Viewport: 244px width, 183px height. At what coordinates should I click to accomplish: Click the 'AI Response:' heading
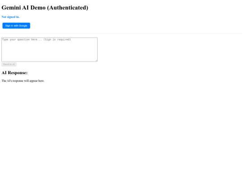(x=14, y=73)
